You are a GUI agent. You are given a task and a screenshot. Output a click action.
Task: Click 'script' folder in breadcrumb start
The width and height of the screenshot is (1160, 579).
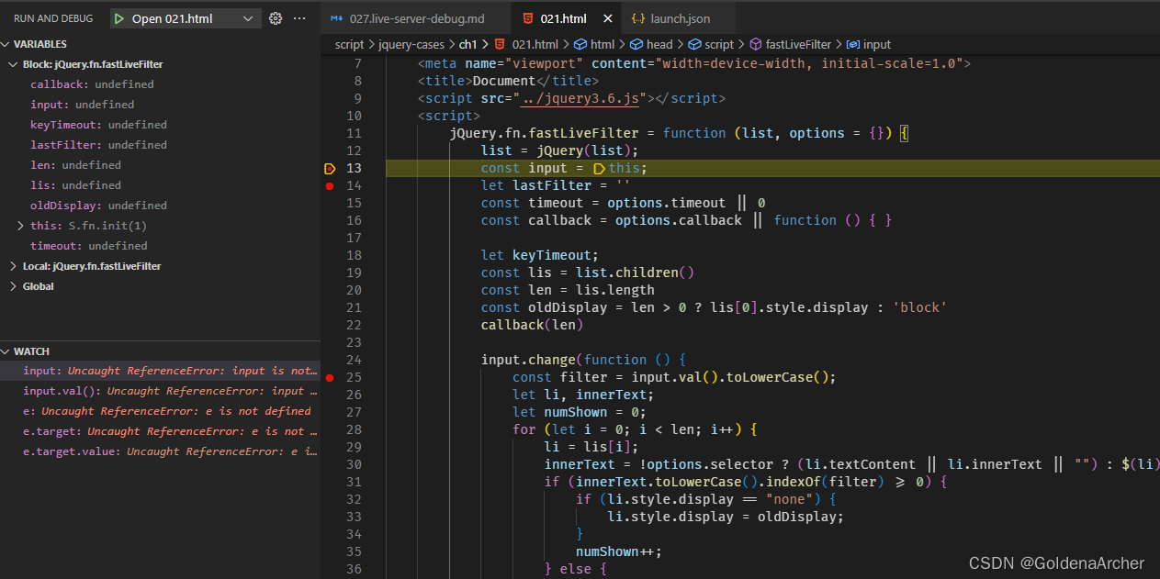[349, 44]
